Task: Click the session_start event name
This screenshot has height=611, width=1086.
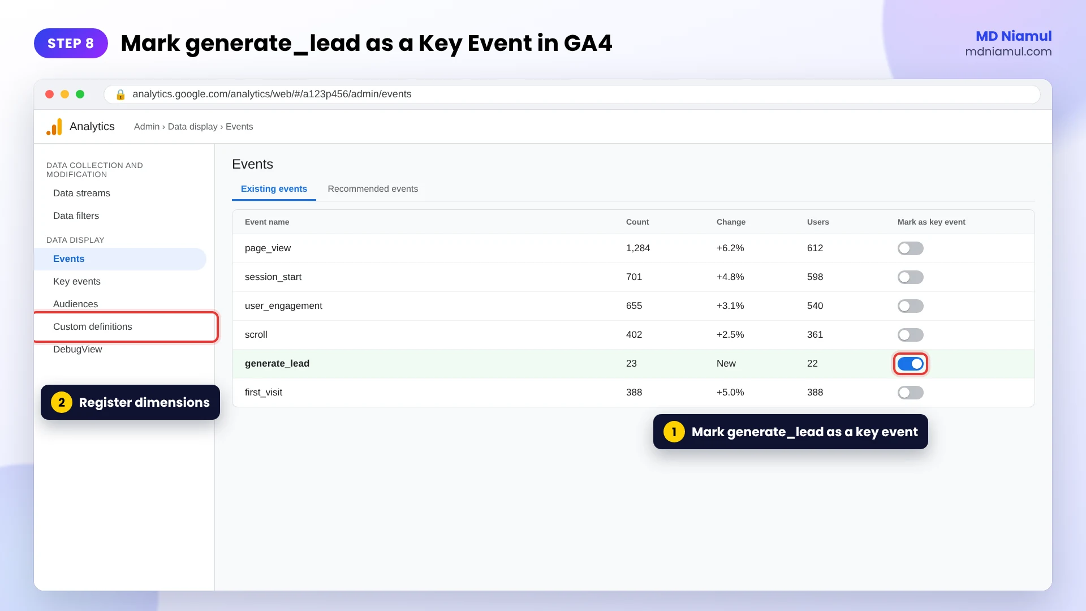Action: coord(273,277)
